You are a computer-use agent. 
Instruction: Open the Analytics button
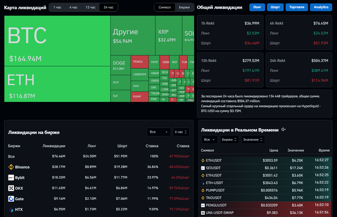tap(321, 7)
